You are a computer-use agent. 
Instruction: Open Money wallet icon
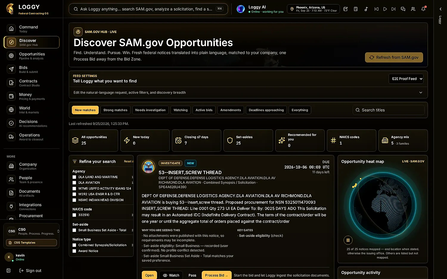[11, 96]
